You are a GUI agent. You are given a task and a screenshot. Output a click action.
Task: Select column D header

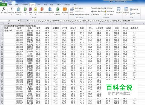tap(39, 24)
